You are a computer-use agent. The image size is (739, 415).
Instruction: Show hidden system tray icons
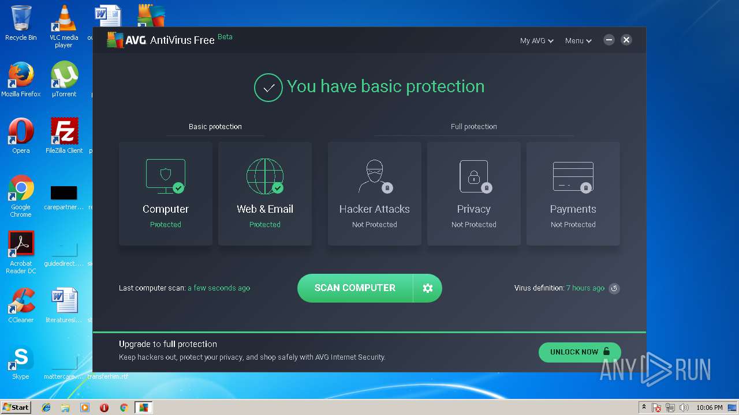tap(644, 408)
